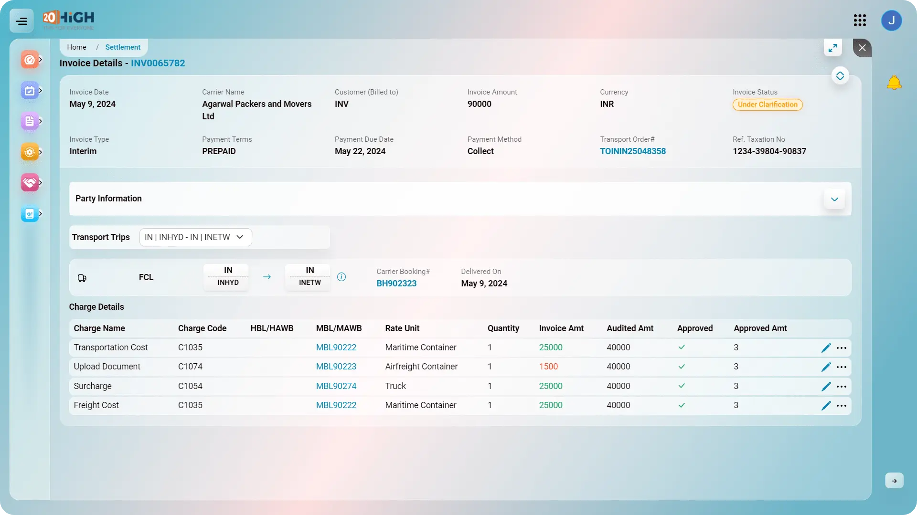
Task: Toggle approved check for Freight Cost
Action: pyautogui.click(x=682, y=405)
